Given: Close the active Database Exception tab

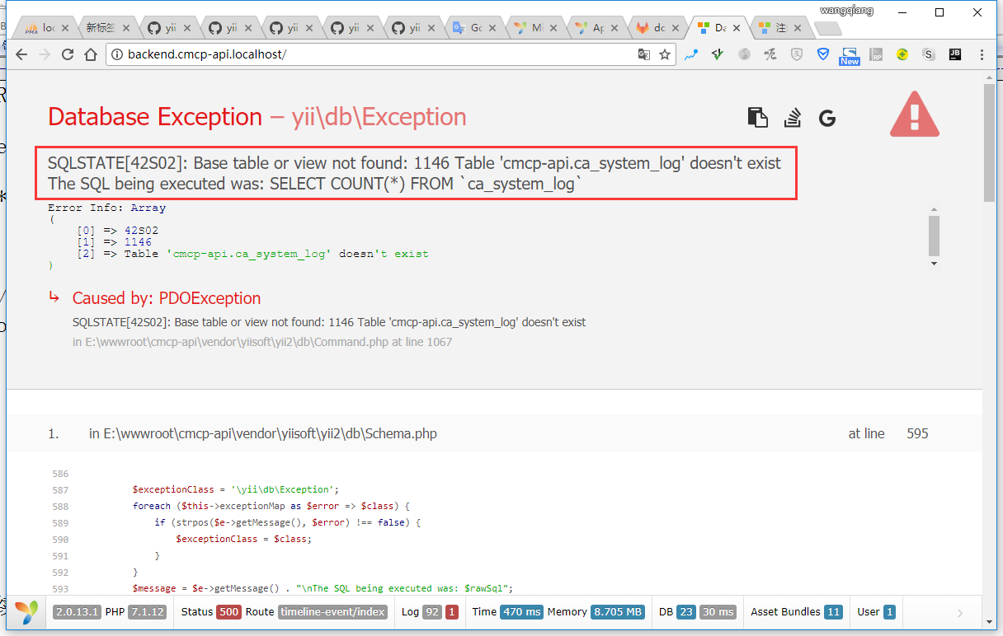Looking at the screenshot, I should [x=737, y=28].
